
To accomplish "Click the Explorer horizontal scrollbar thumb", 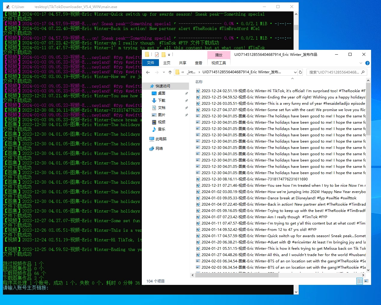I will tap(237, 275).
